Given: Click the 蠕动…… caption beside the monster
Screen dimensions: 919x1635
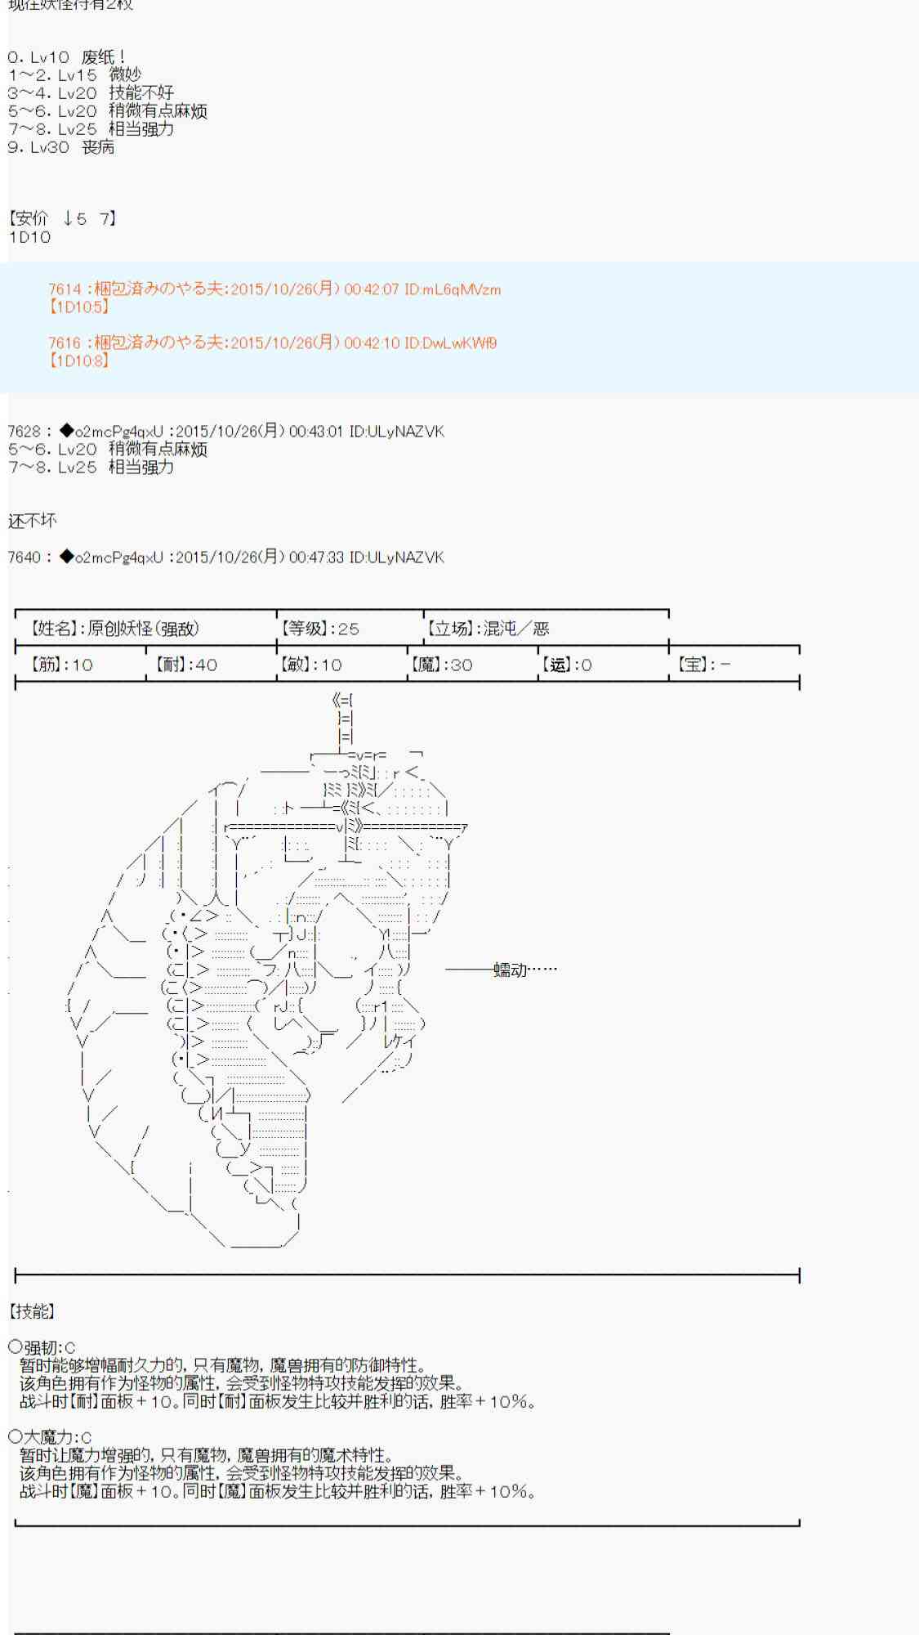Looking at the screenshot, I should pos(524,970).
